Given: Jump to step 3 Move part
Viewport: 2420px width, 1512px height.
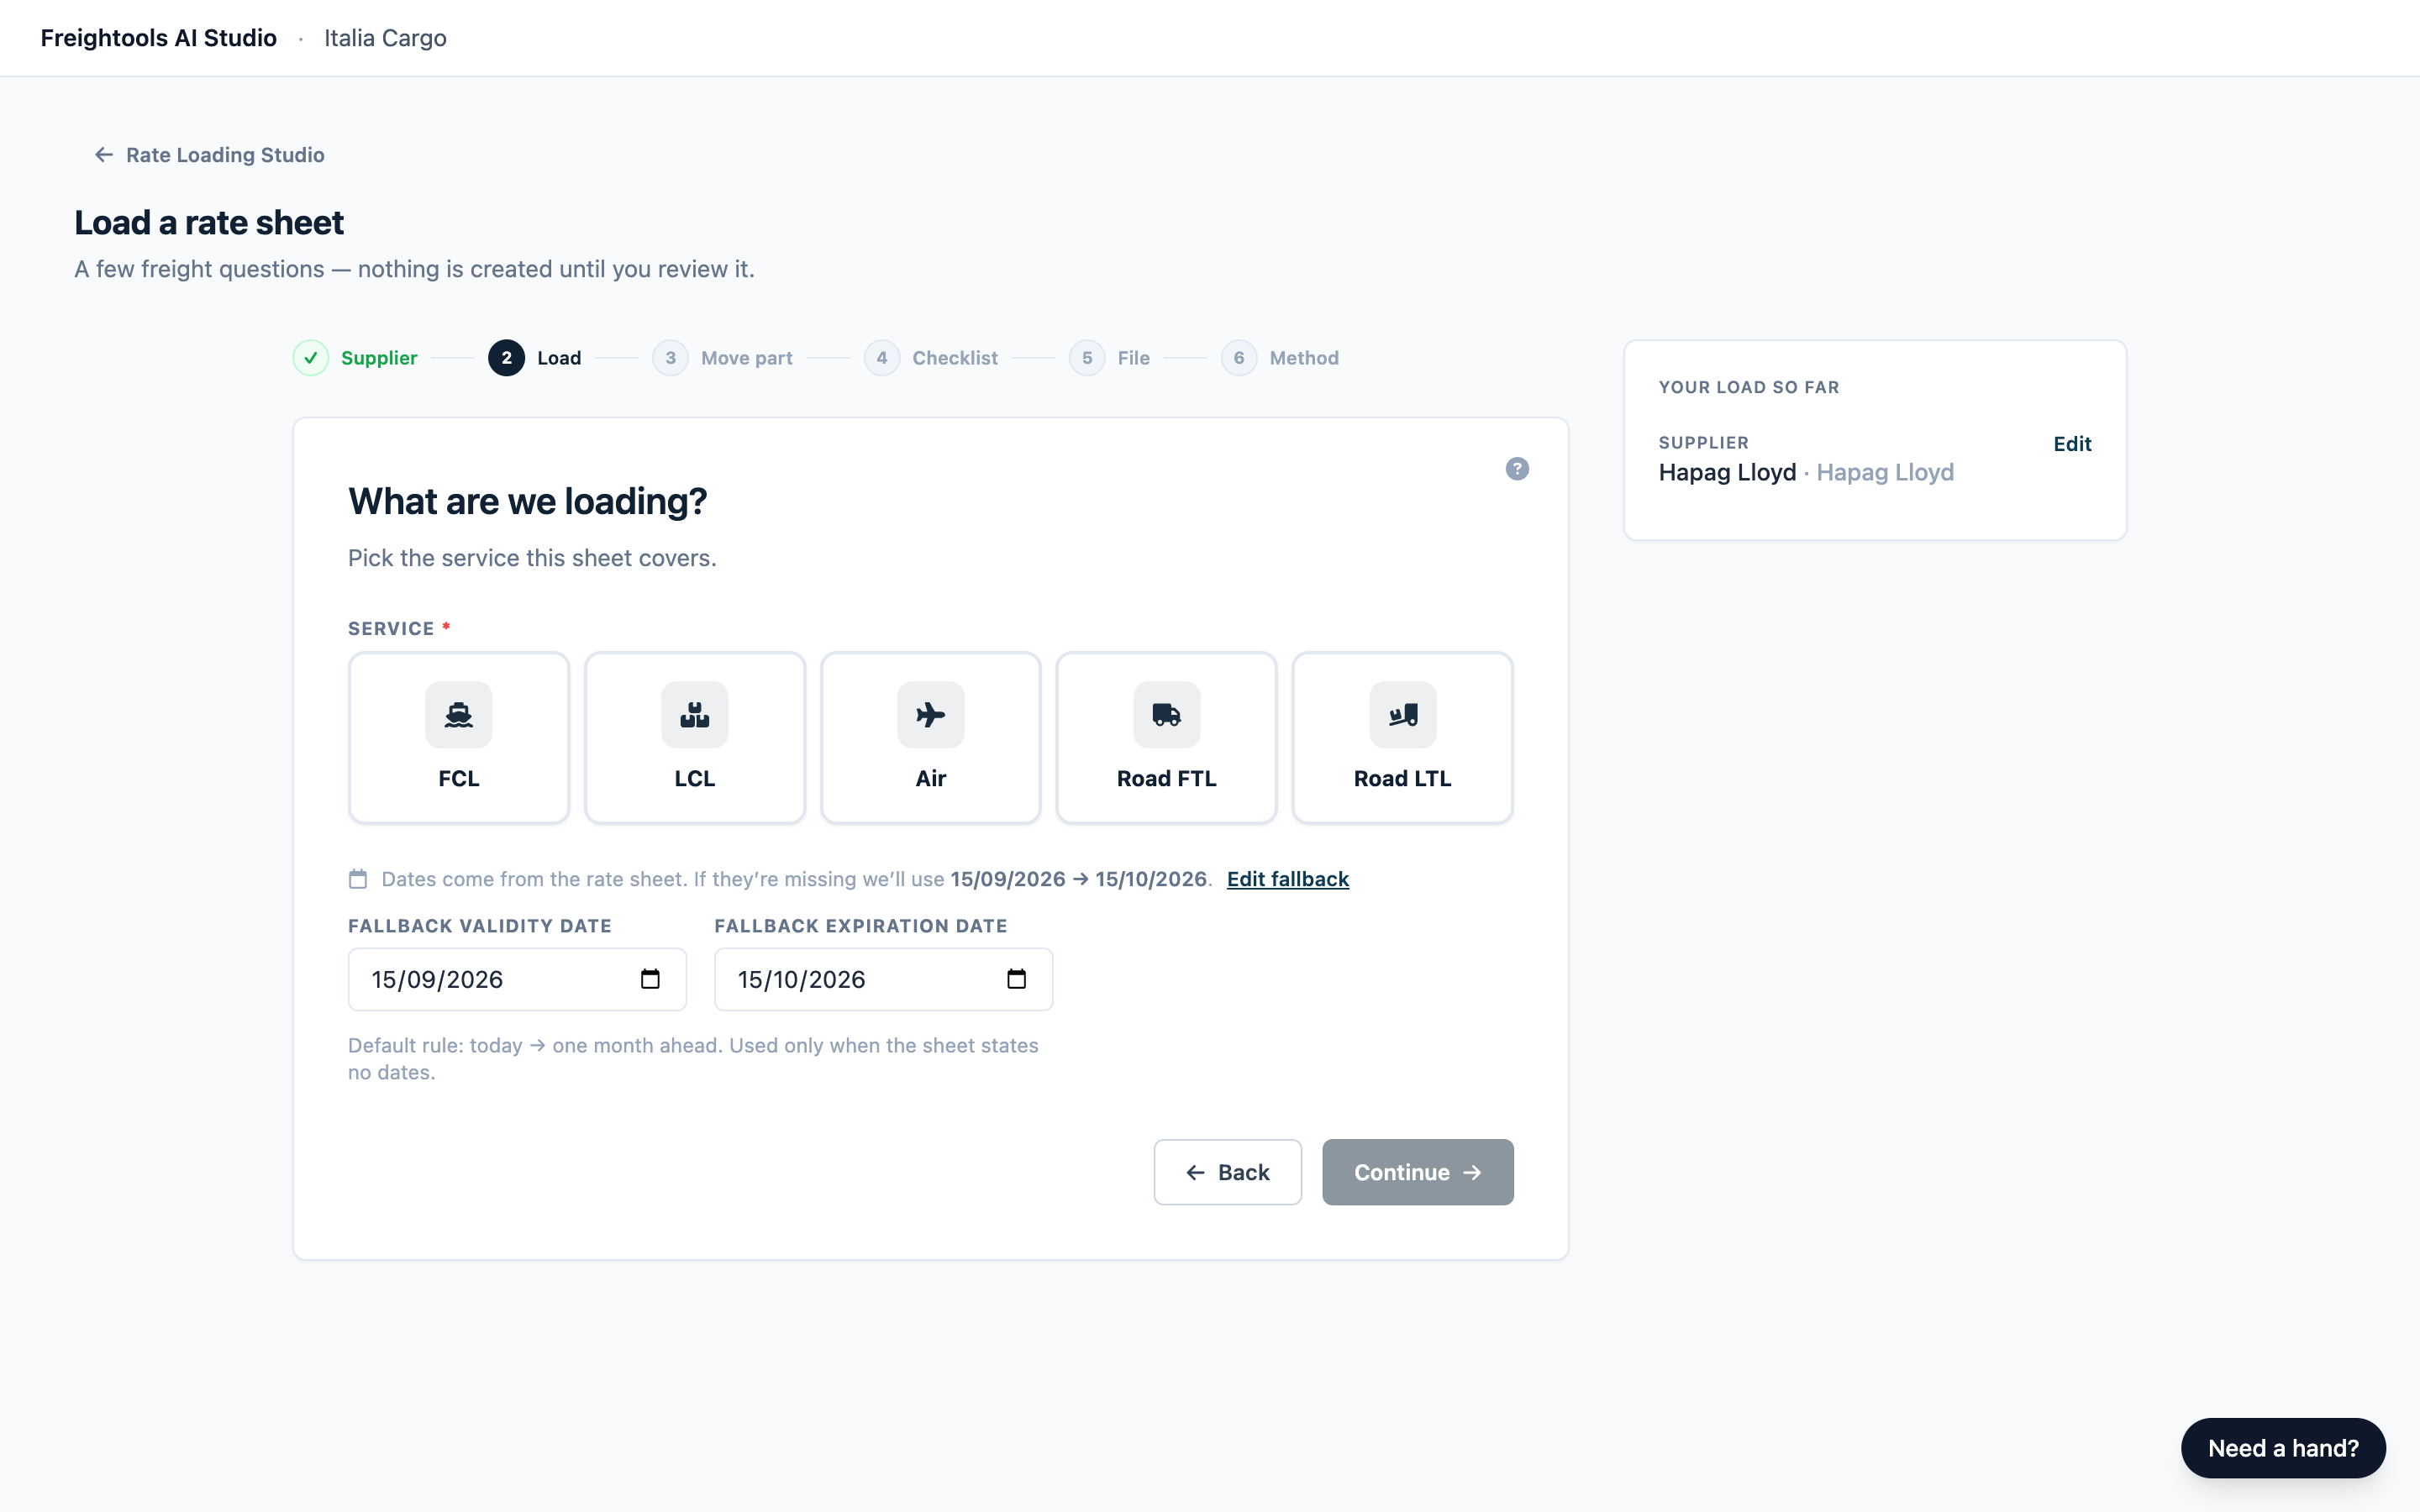Looking at the screenshot, I should coord(722,358).
